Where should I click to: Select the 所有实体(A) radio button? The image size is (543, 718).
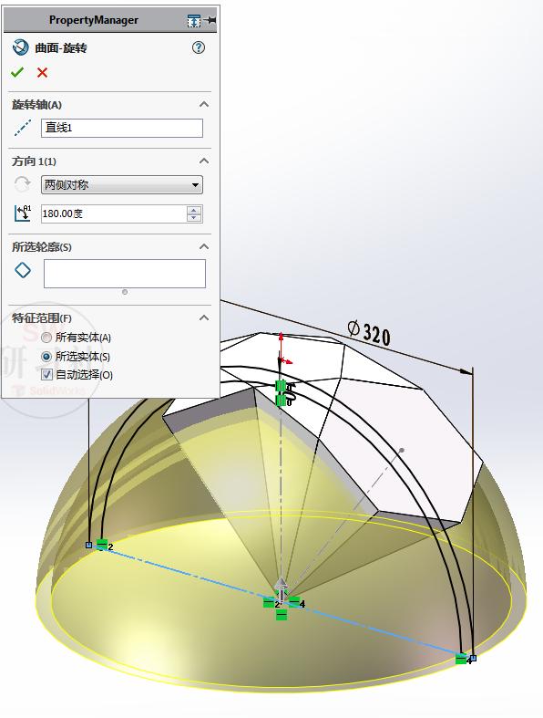click(x=46, y=338)
